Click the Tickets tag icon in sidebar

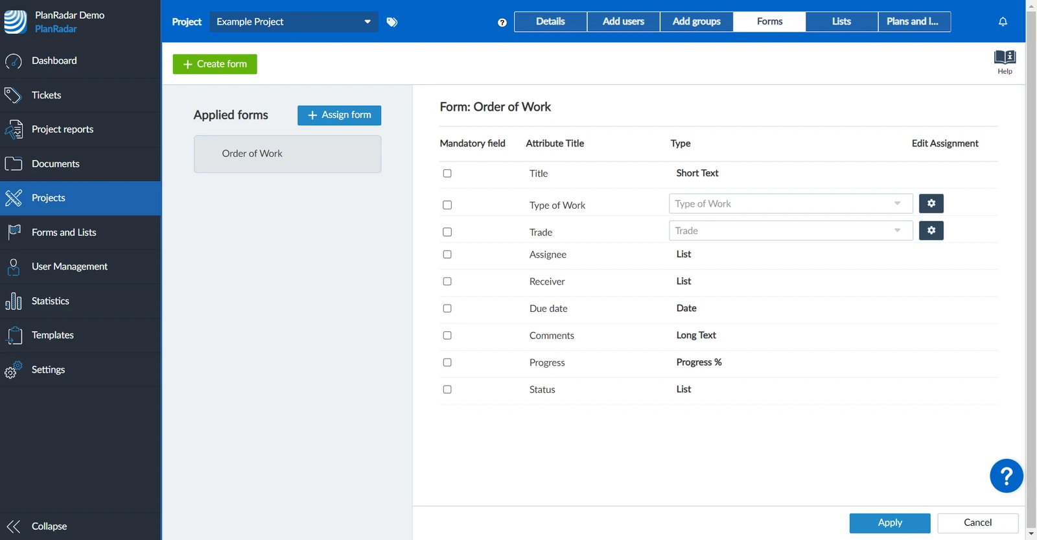point(13,95)
